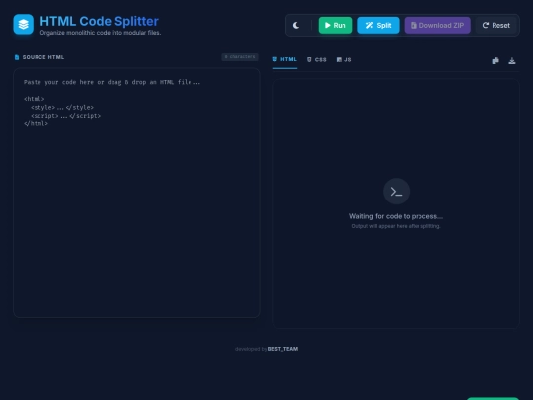
Task: Click inside the source HTML textarea
Action: pos(136,193)
